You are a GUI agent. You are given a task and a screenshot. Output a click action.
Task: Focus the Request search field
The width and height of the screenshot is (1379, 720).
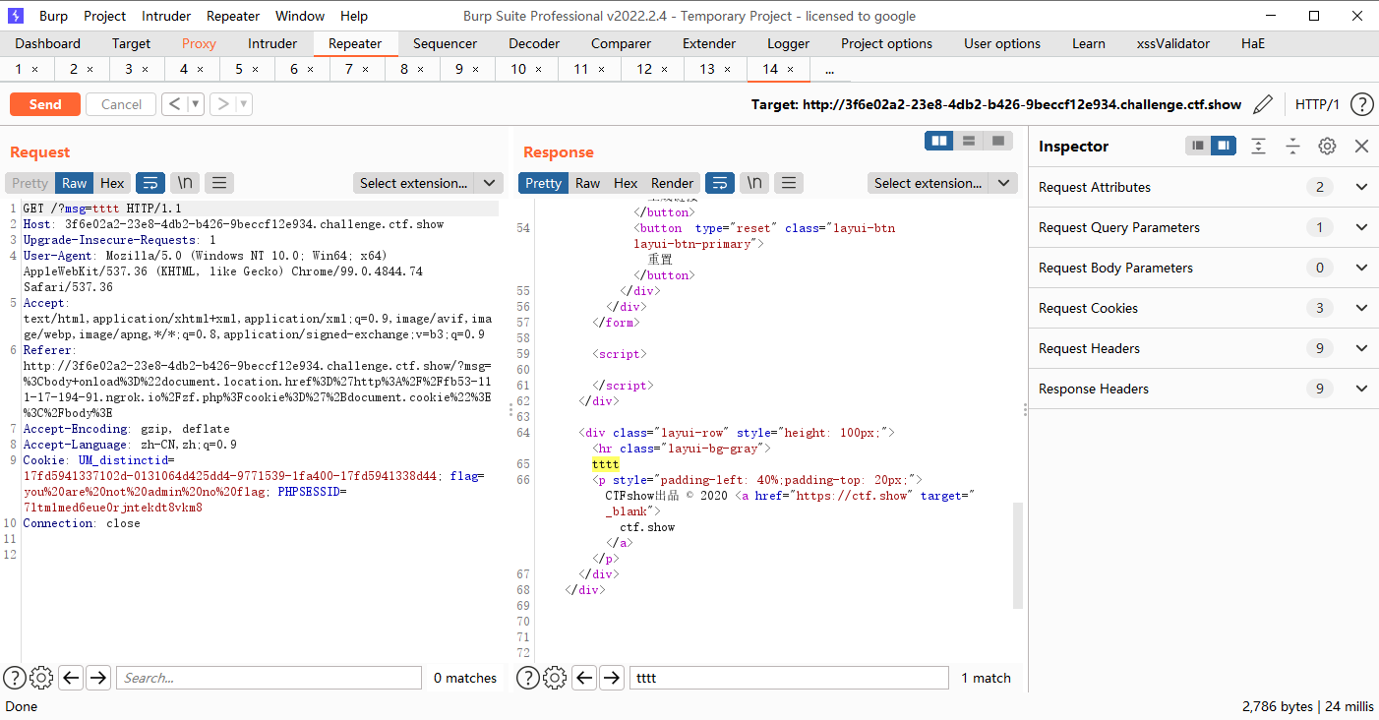269,678
